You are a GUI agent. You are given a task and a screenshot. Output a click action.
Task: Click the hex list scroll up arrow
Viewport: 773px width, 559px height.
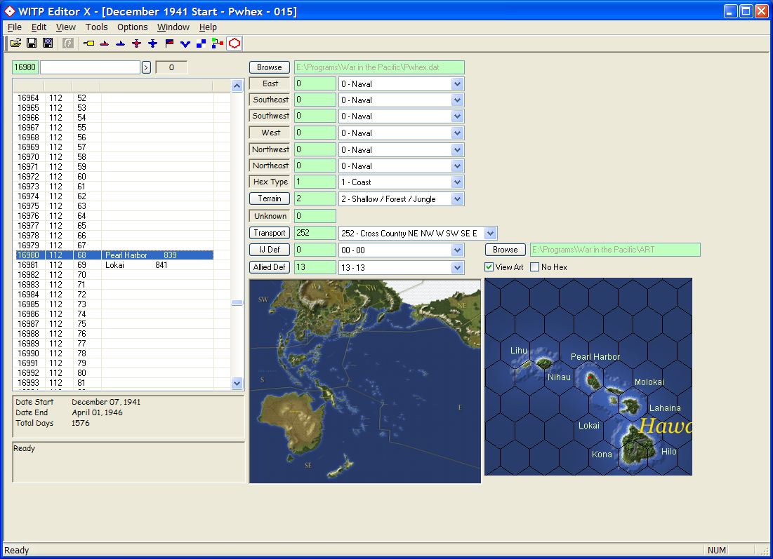(x=237, y=86)
